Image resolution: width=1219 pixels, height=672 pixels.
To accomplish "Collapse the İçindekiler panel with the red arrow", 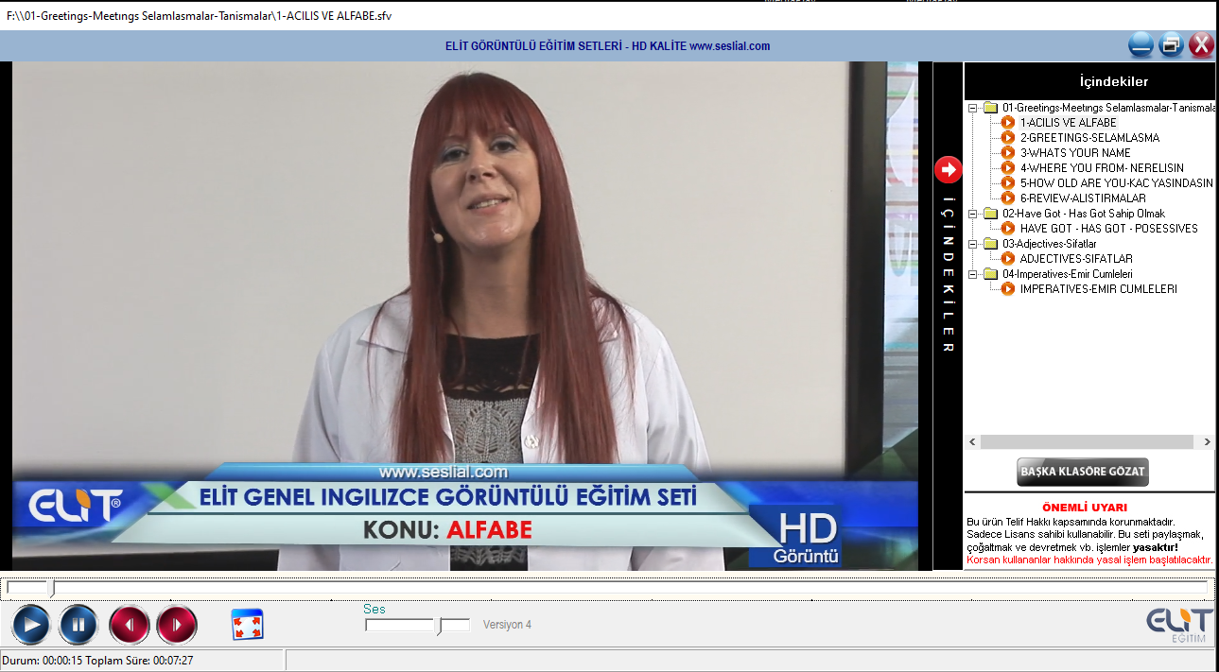I will tap(948, 169).
